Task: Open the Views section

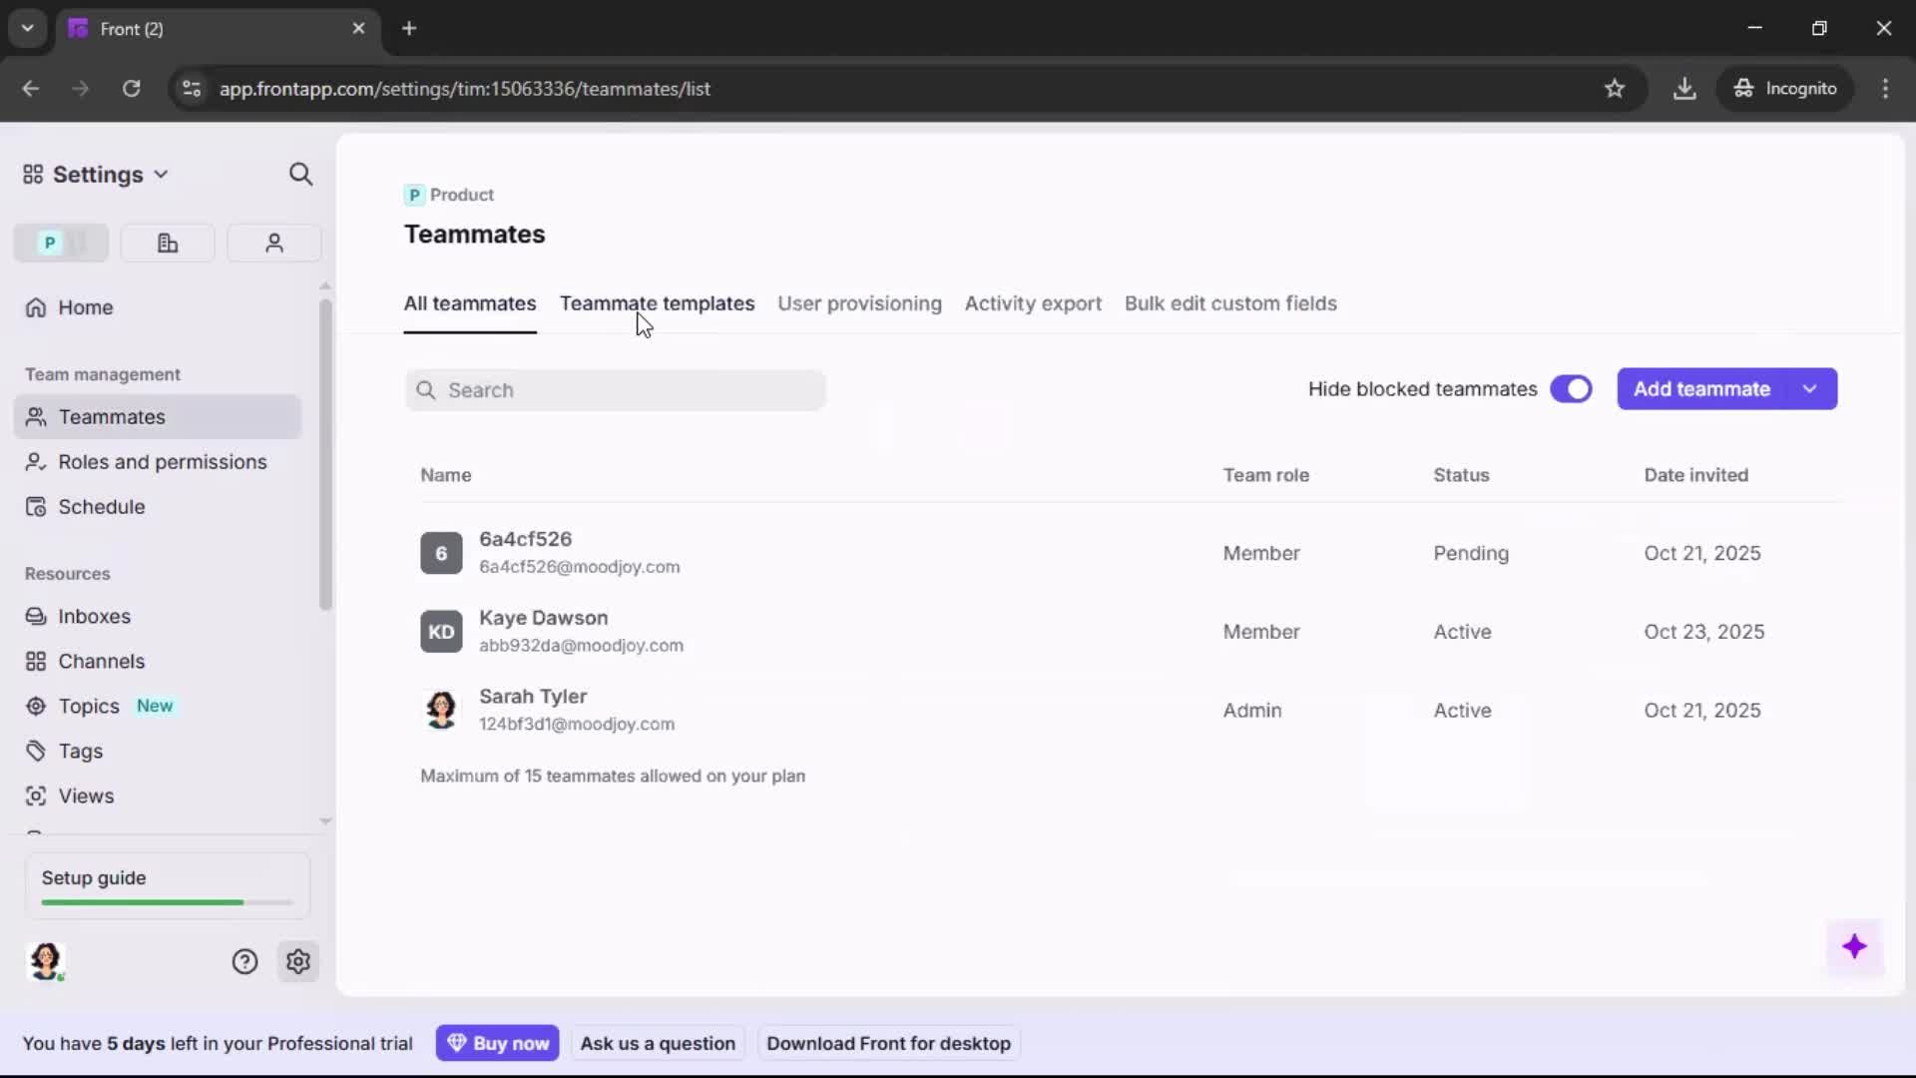Action: click(x=86, y=796)
